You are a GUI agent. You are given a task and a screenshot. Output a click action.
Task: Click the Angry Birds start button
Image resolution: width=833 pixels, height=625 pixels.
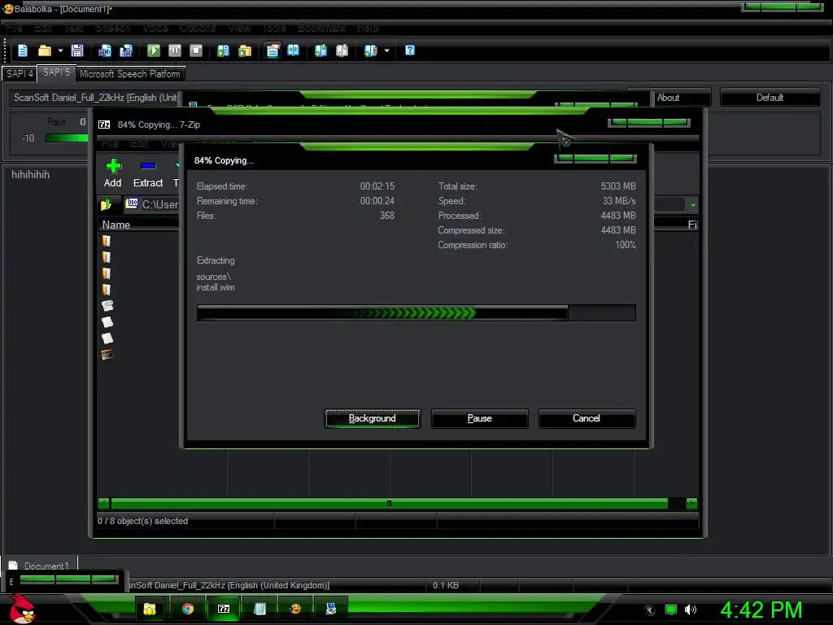pyautogui.click(x=22, y=609)
